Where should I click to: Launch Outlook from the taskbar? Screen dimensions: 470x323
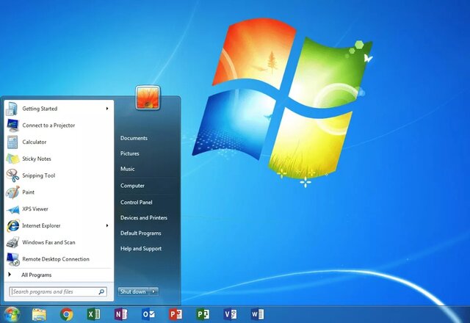[148, 314]
